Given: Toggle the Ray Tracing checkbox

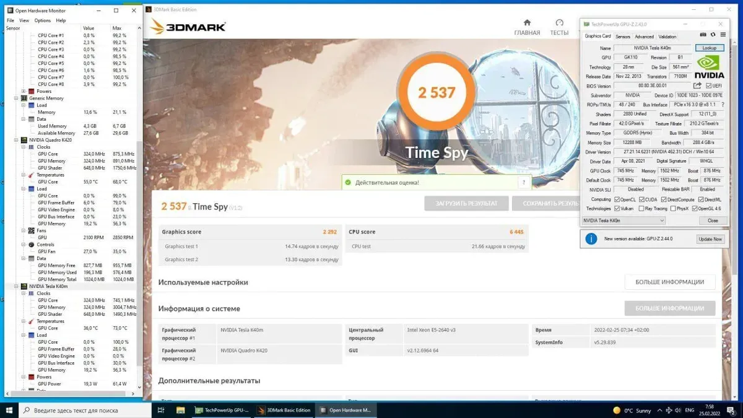Looking at the screenshot, I should click(641, 209).
